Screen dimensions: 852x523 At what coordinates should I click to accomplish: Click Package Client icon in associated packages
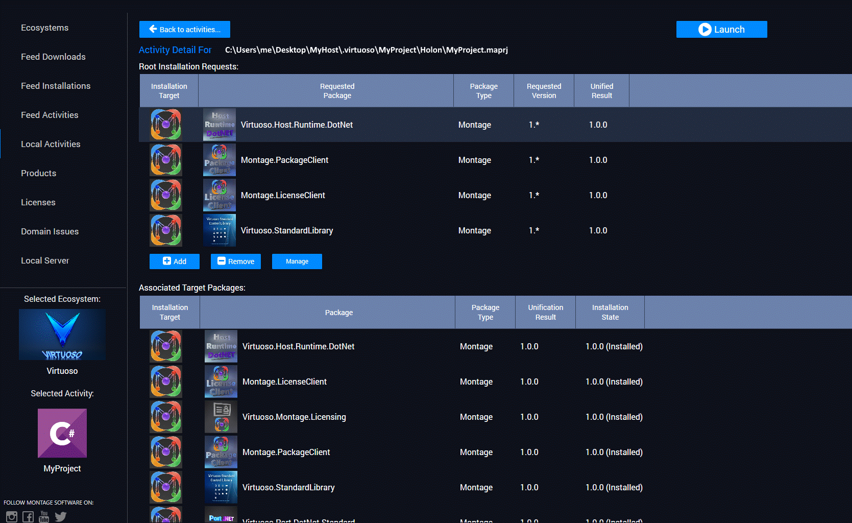[x=221, y=452]
